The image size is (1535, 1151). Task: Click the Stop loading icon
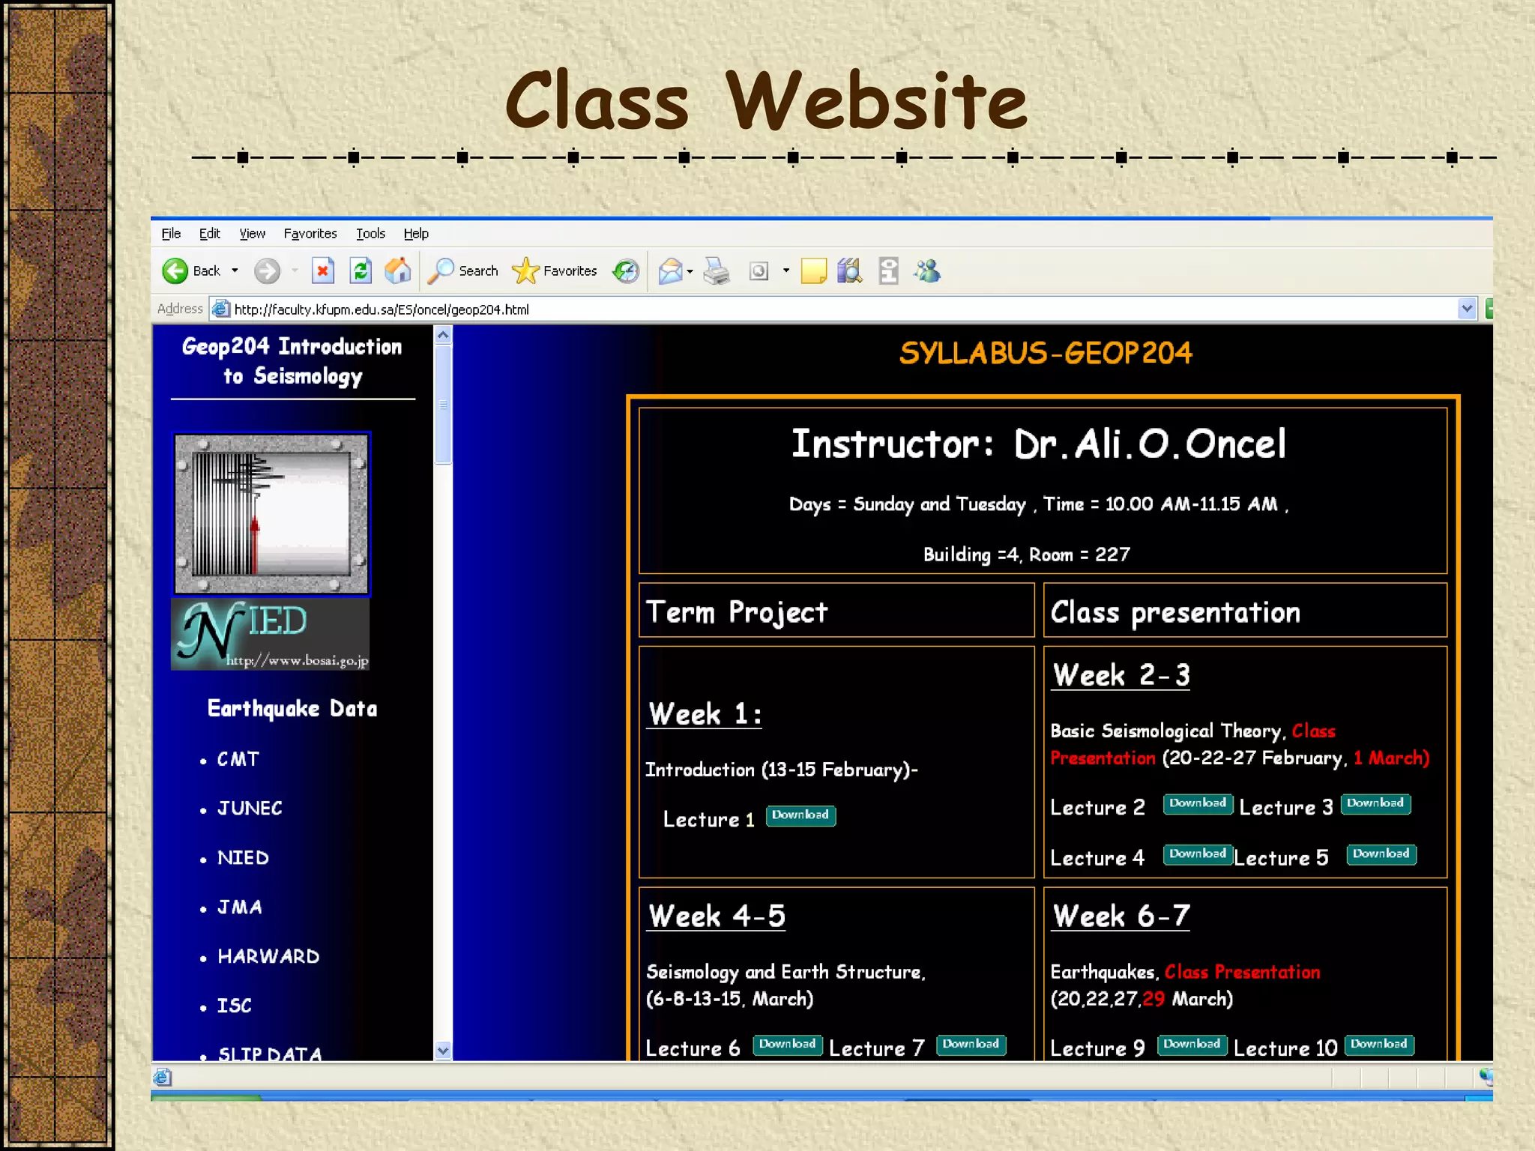click(x=323, y=271)
